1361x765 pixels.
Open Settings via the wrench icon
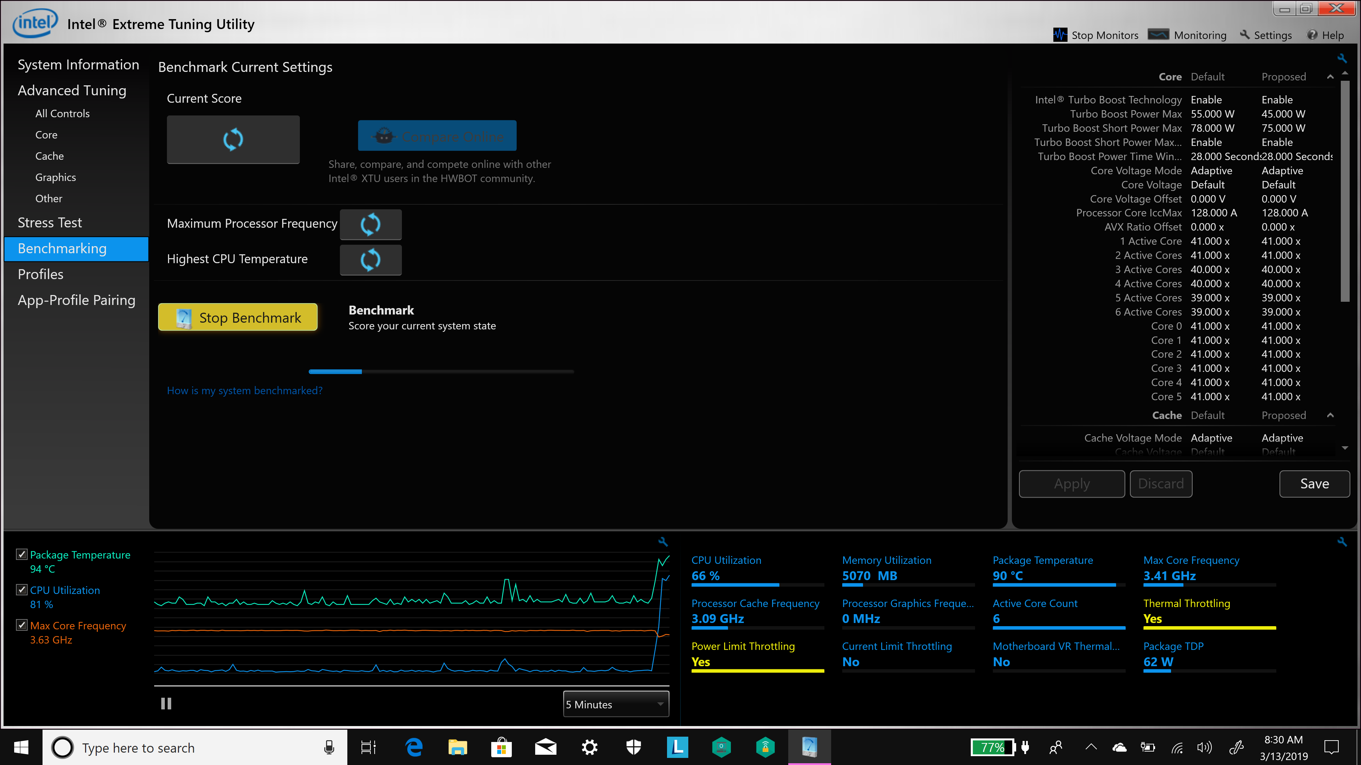(1245, 35)
